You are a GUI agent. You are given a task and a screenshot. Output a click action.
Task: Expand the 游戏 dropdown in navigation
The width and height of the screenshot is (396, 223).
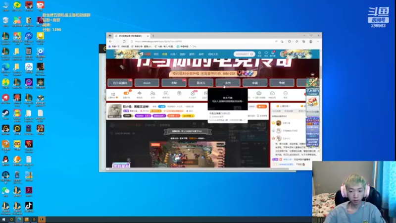[x=192, y=54]
